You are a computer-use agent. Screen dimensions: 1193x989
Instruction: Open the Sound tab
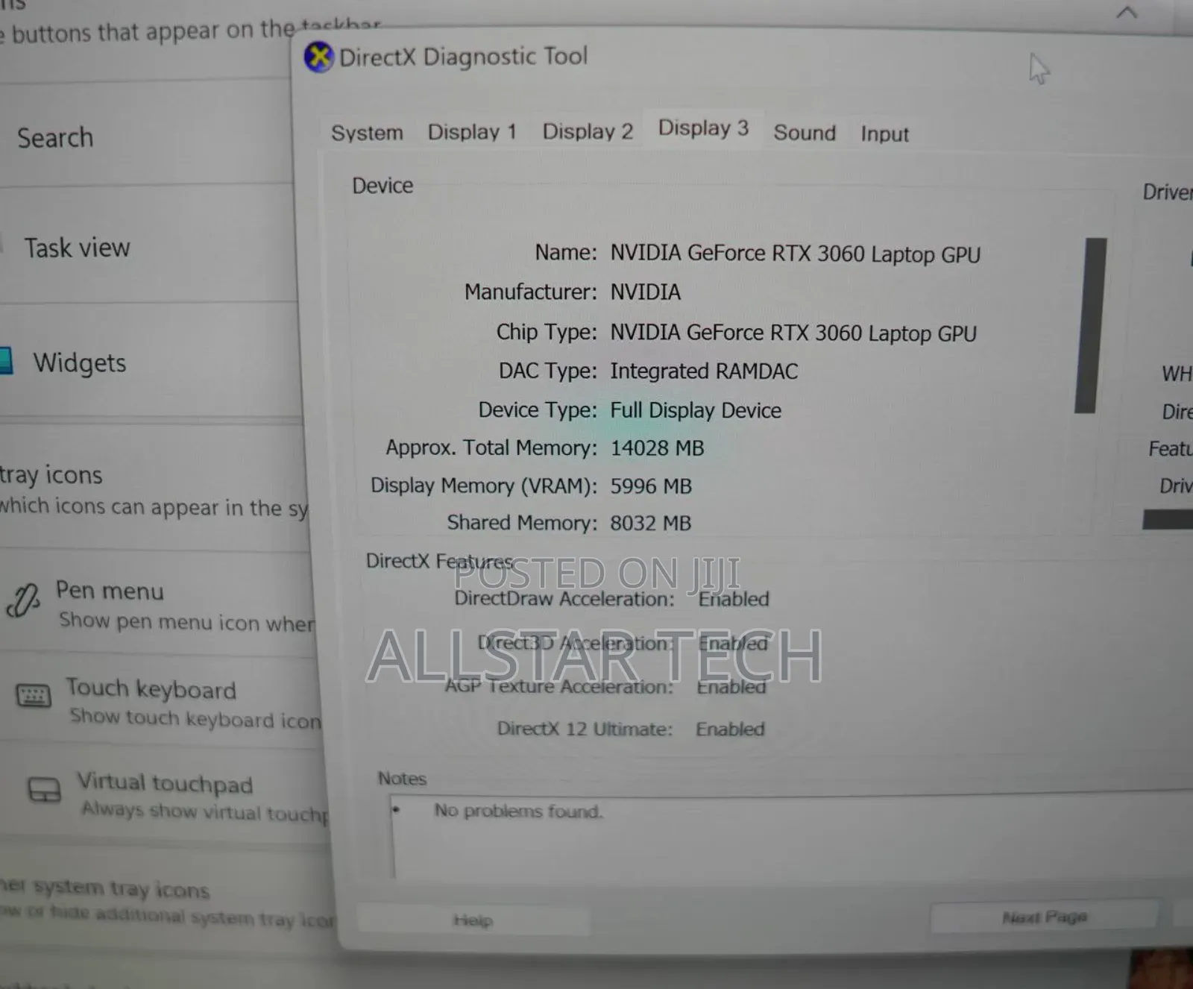pos(805,133)
